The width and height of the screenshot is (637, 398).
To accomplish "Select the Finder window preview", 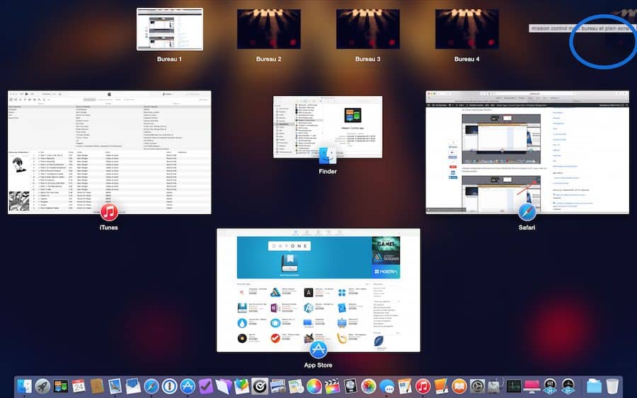I will pos(328,127).
